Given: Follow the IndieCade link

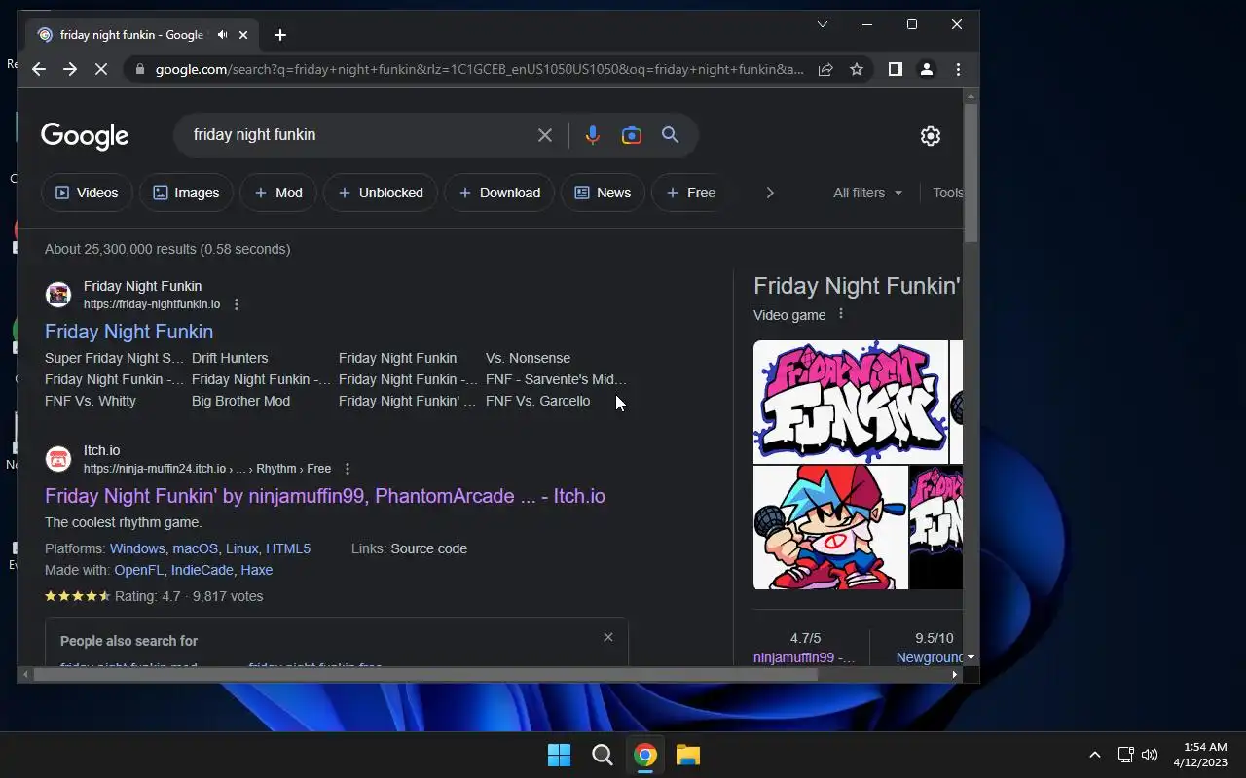Looking at the screenshot, I should (x=202, y=570).
